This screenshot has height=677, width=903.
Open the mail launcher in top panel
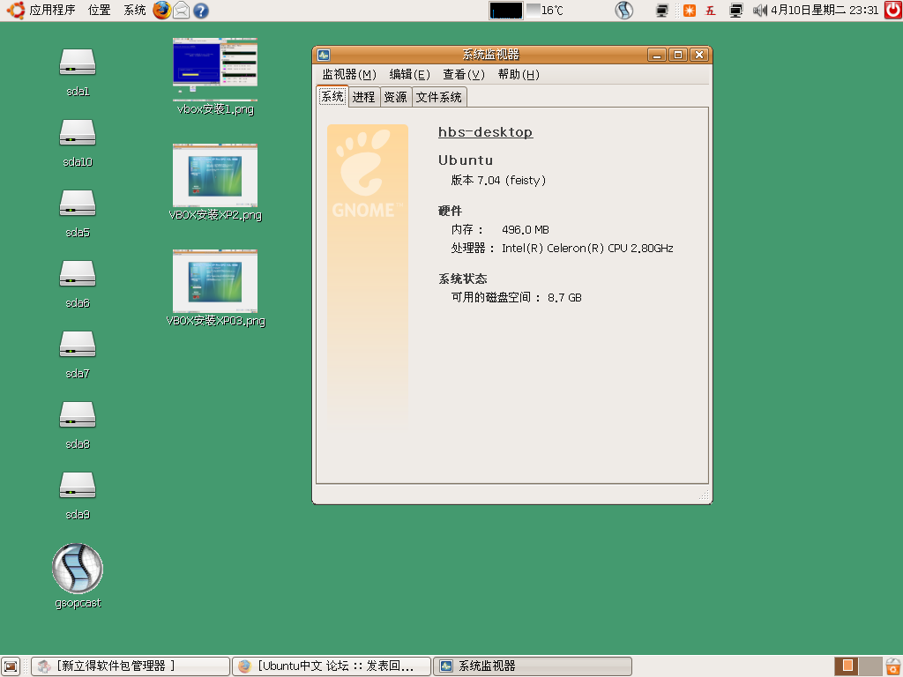pos(182,11)
